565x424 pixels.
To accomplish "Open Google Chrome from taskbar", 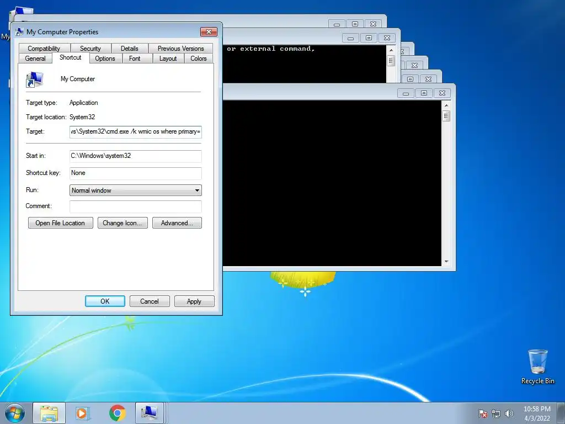I will [x=117, y=413].
